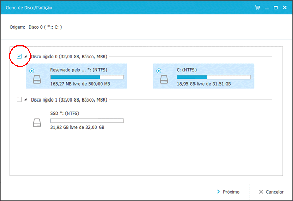
Task: Check the Disco rígido 1 checkbox
Action: coord(19,99)
